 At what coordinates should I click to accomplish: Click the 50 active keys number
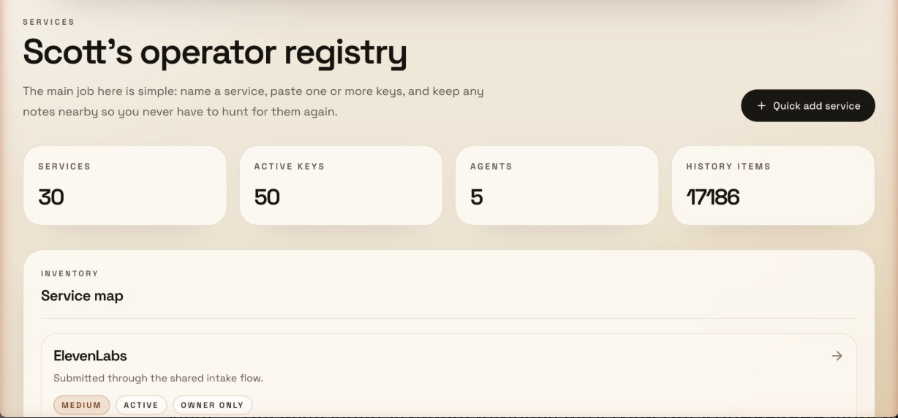[267, 197]
